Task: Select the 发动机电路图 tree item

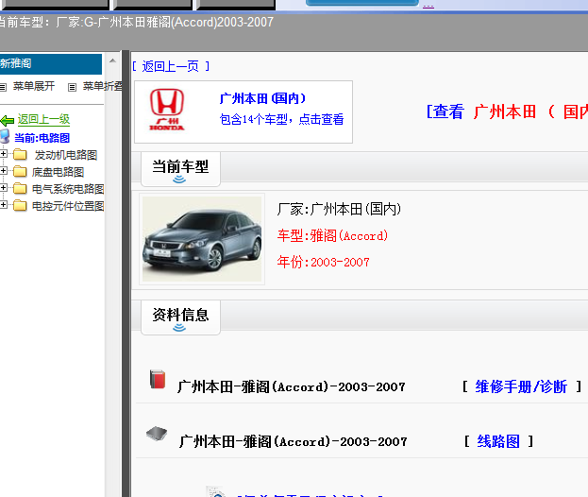Action: coord(66,155)
